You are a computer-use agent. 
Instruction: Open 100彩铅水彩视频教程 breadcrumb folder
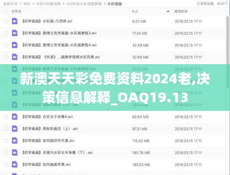tap(84, 4)
